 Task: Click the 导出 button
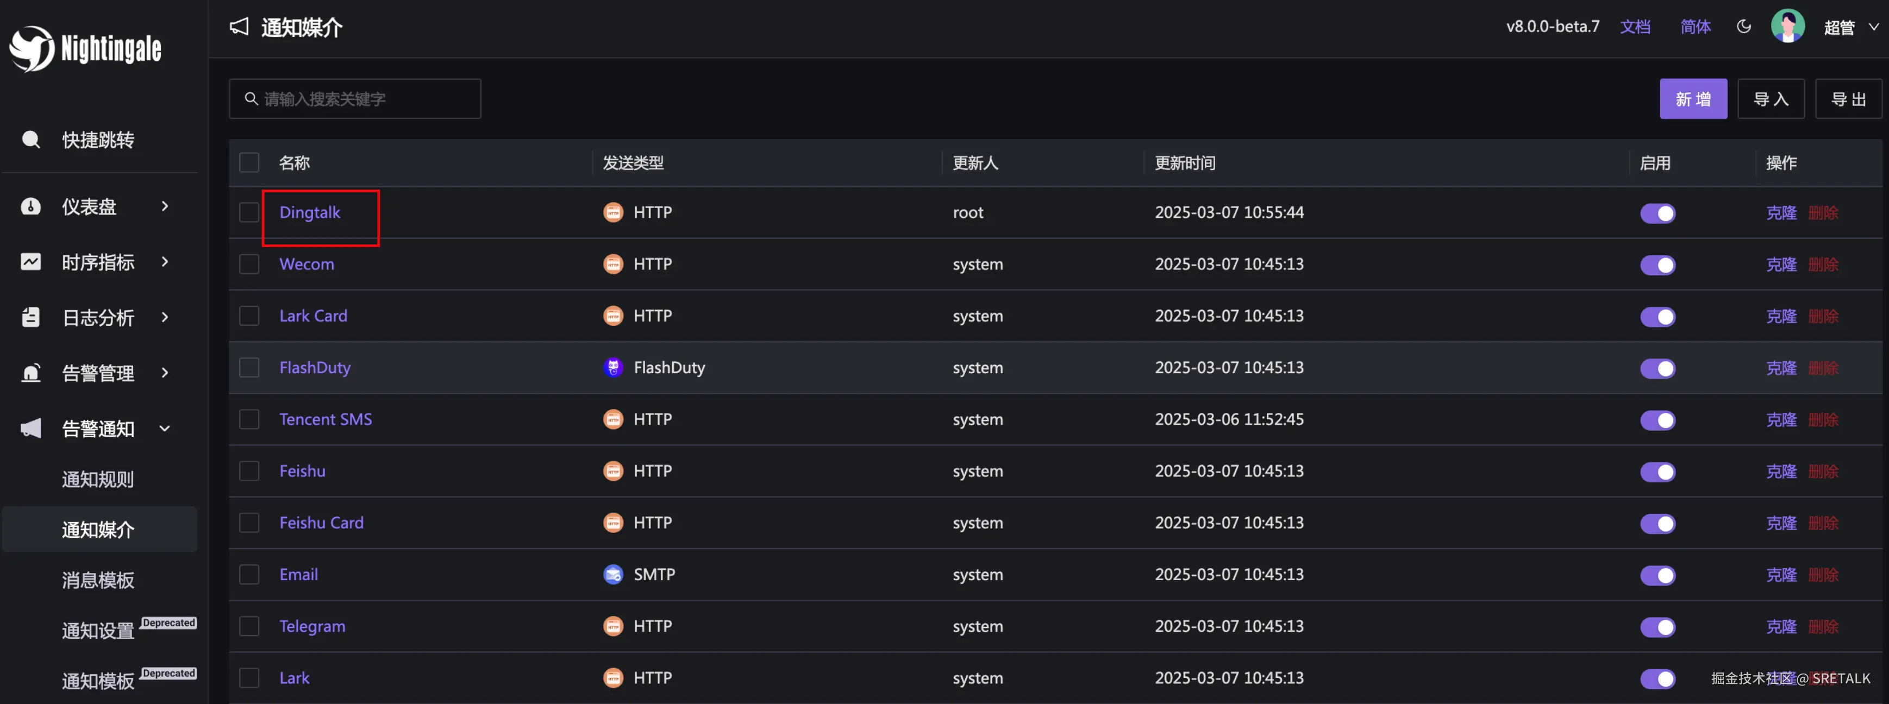1849,98
